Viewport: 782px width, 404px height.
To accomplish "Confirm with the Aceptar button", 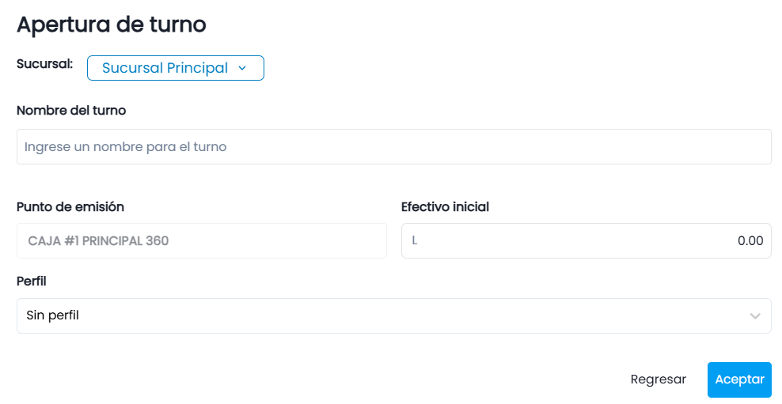I will (739, 379).
